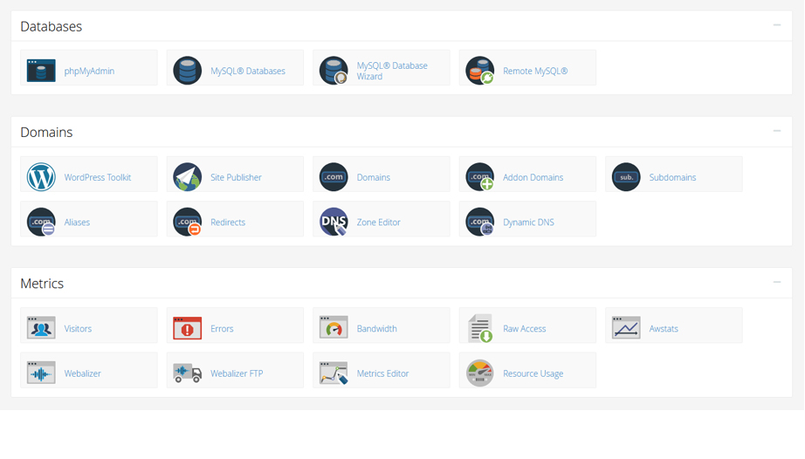Click the Zone Editor DNS icon
Screen dimensions: 805x459
pyautogui.click(x=334, y=222)
